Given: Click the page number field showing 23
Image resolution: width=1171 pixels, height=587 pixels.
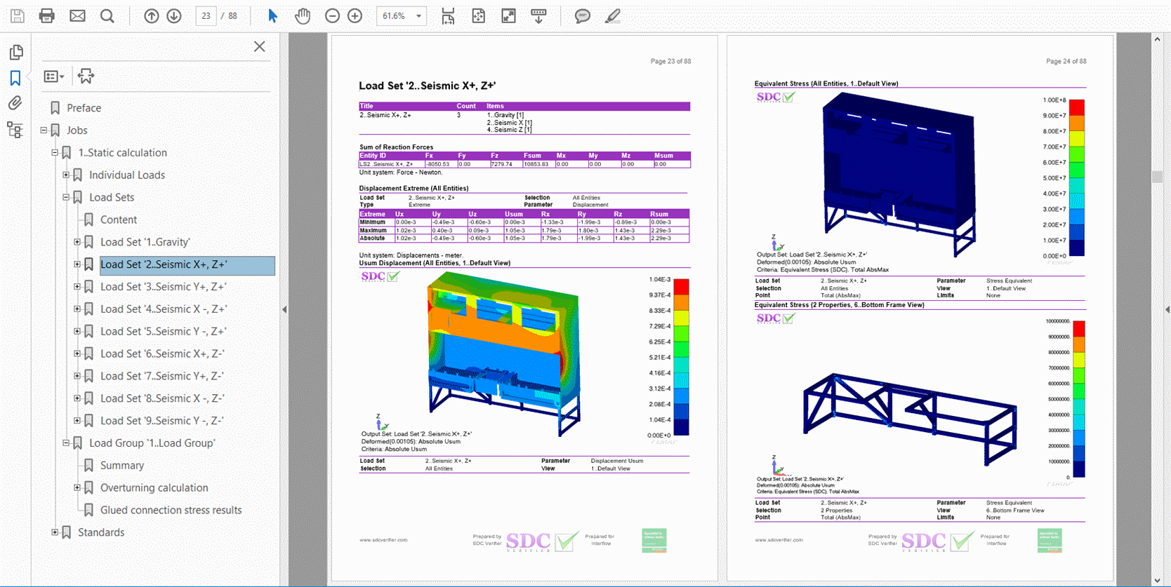Looking at the screenshot, I should tap(206, 15).
